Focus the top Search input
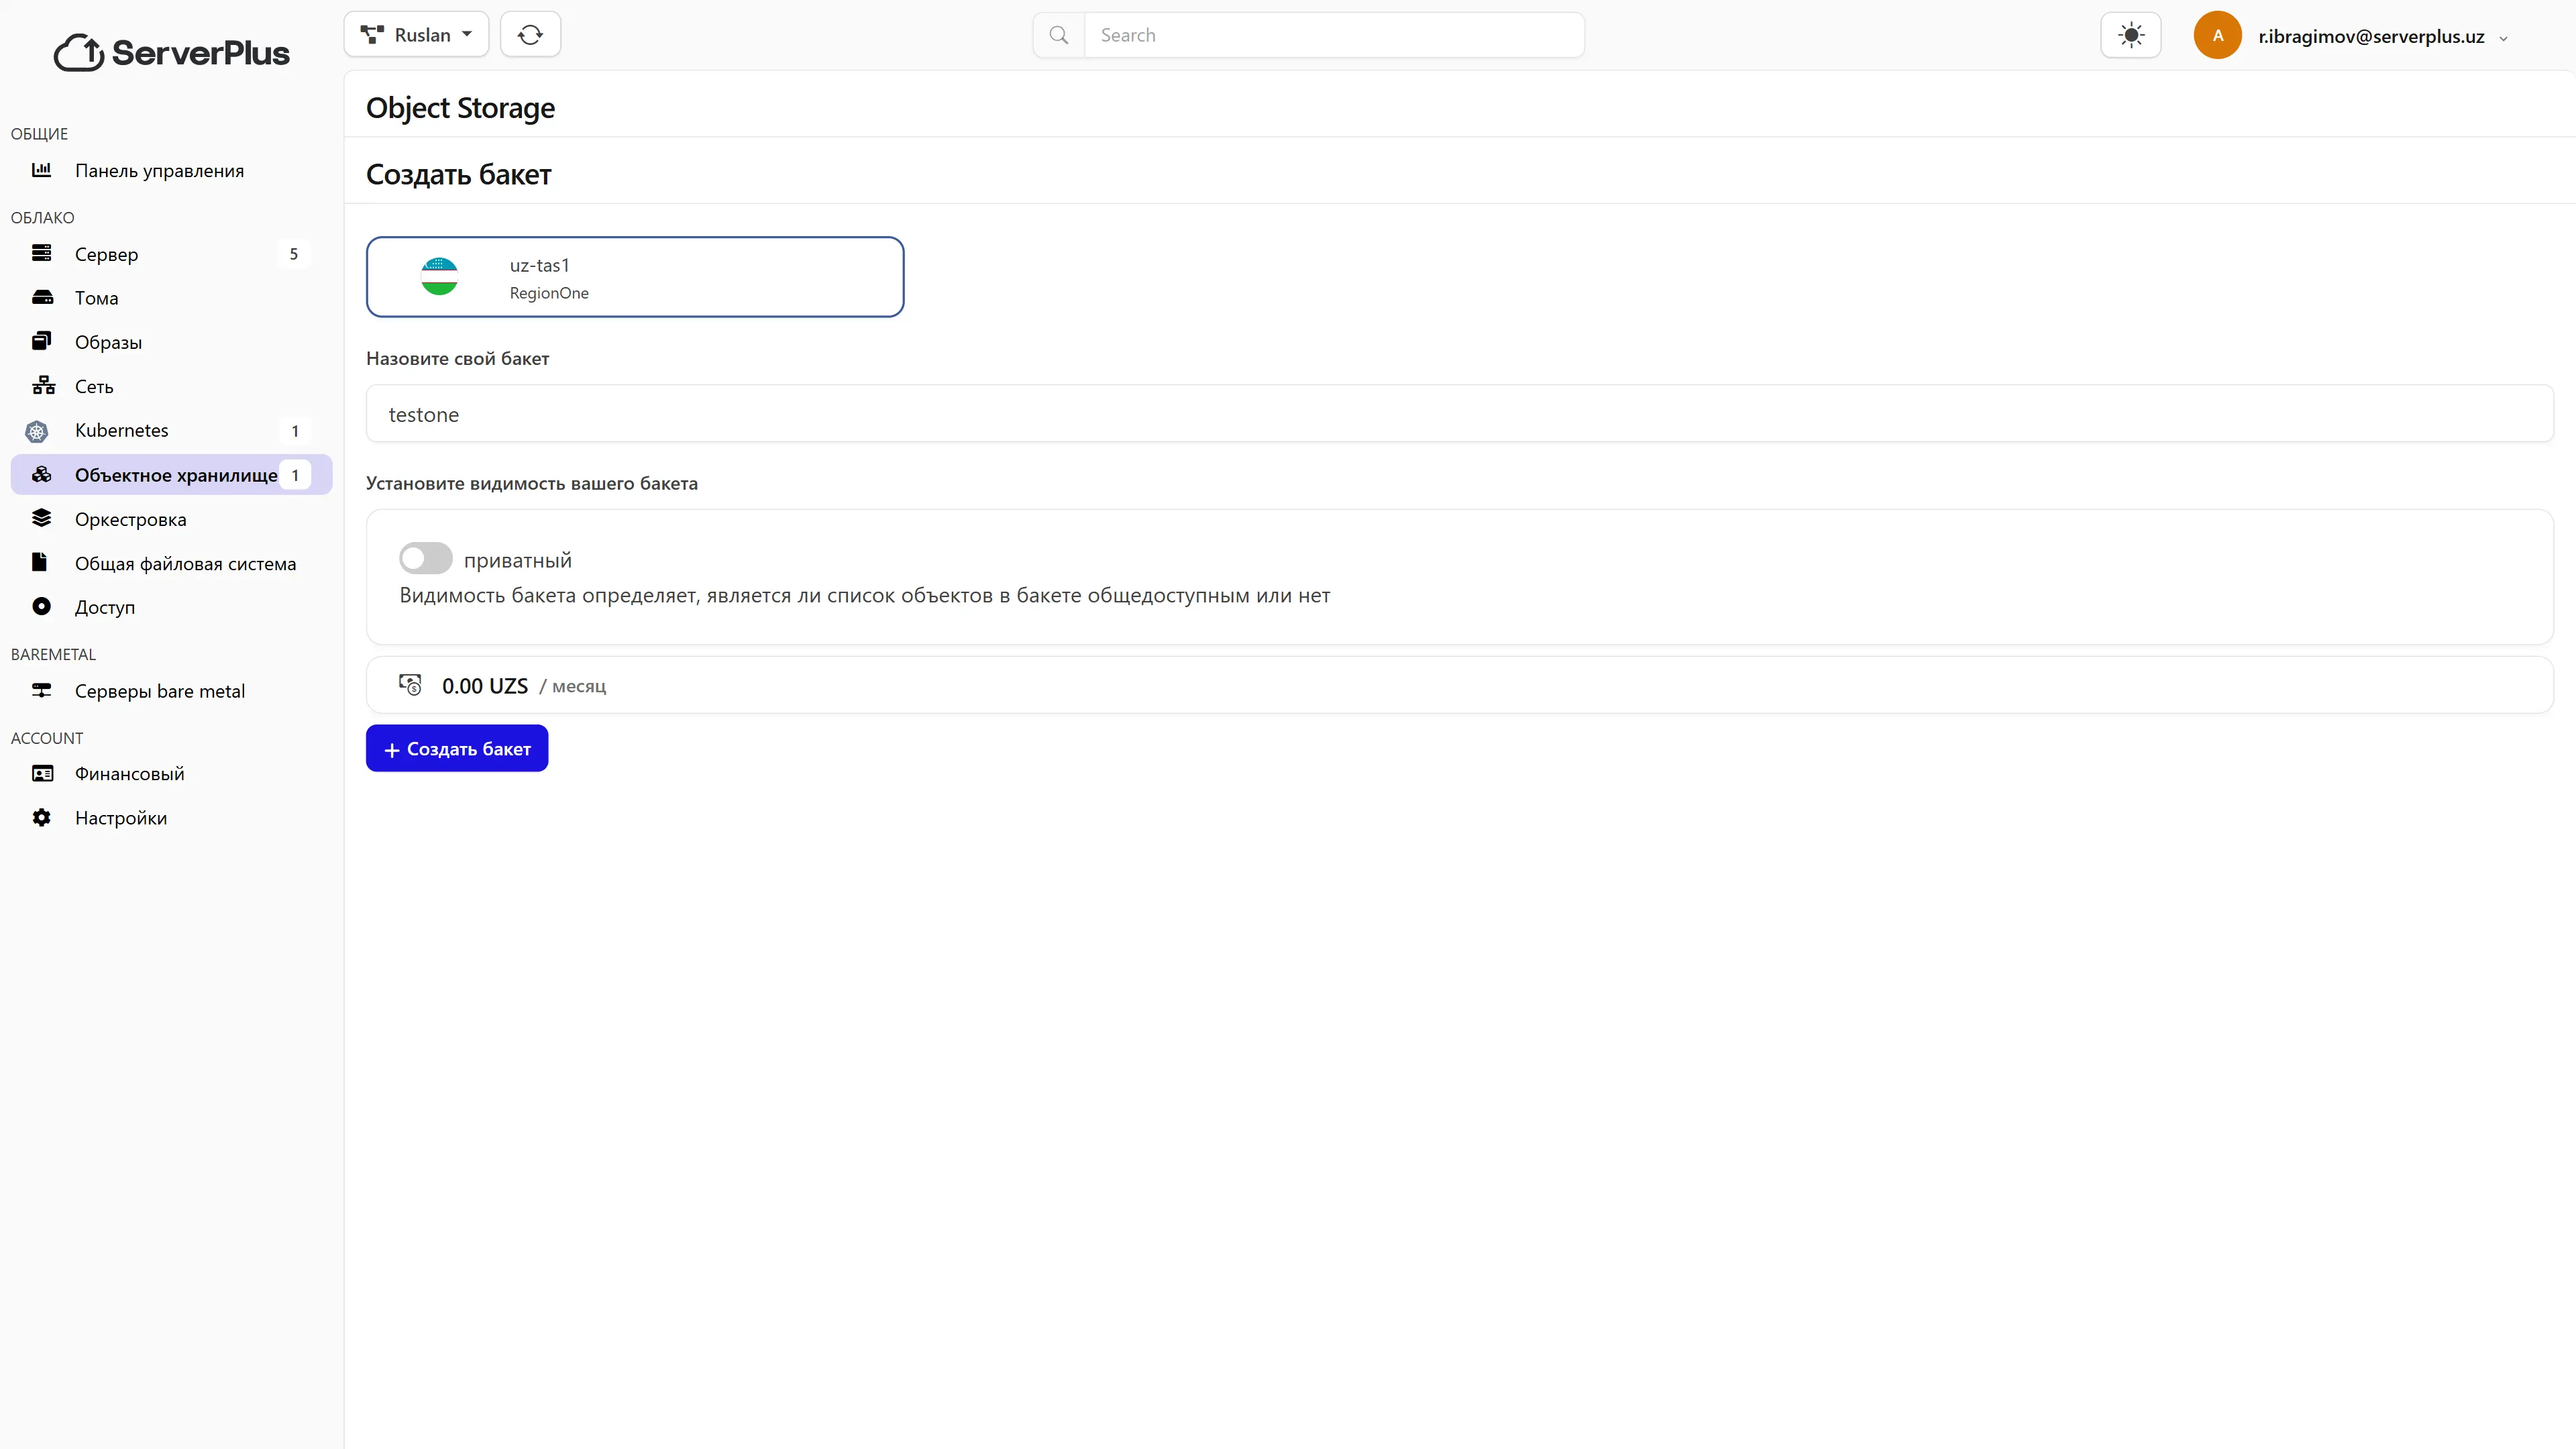 tap(1333, 36)
